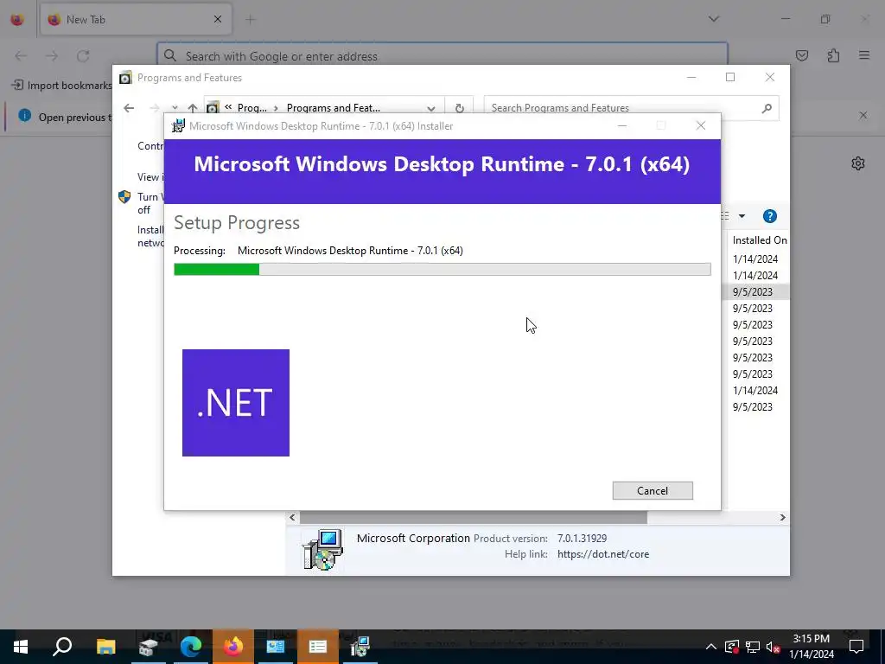Screen dimensions: 885x664
Task: Switch to Firefox via taskbar icon
Action: click(232, 647)
